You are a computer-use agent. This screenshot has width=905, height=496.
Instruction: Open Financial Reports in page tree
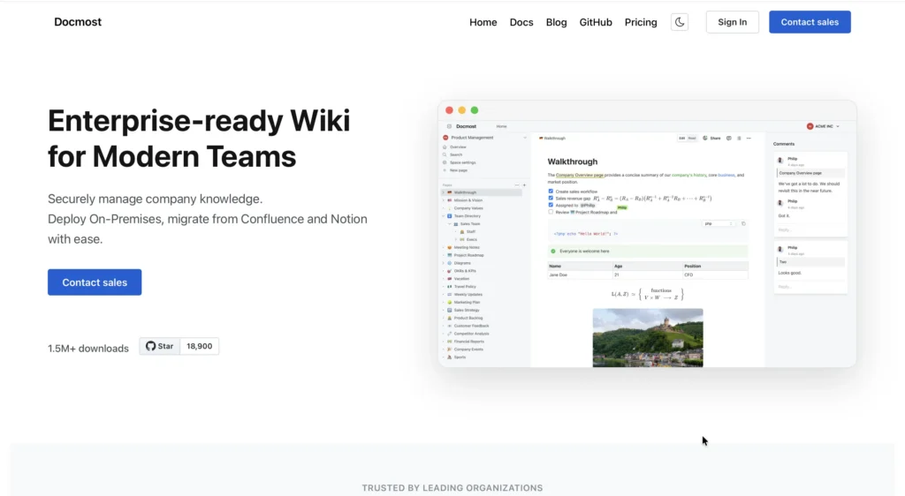(469, 342)
